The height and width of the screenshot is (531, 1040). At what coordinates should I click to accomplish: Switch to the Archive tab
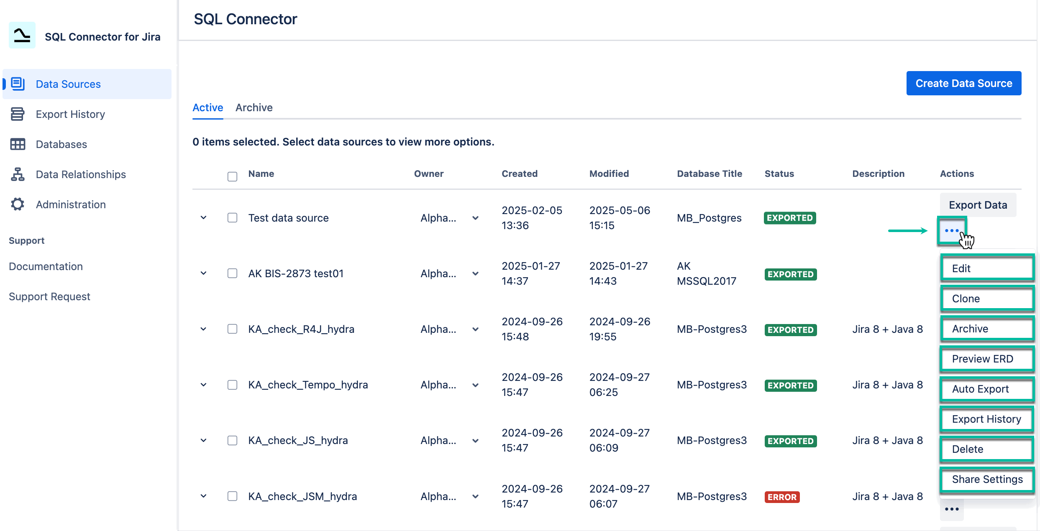click(254, 107)
